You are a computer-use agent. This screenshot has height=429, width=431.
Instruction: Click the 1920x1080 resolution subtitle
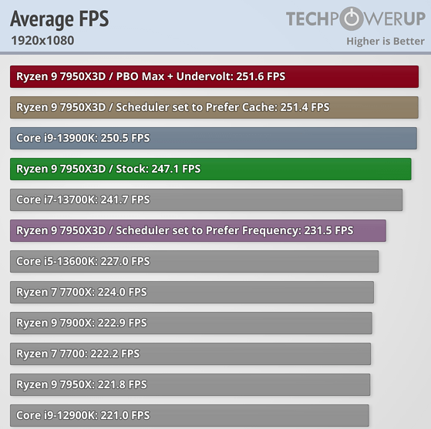coord(42,40)
